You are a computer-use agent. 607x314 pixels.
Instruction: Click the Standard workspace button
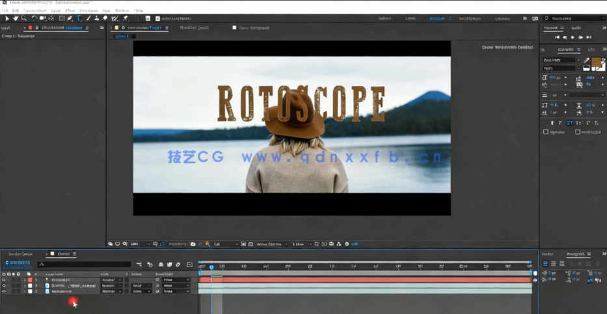click(x=437, y=19)
